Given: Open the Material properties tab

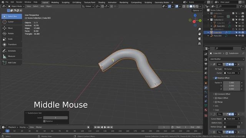Looking at the screenshot, I should pos(206,110).
